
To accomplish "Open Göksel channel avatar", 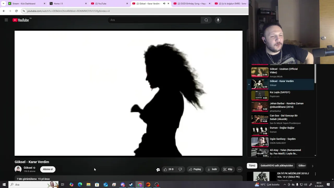I will 18,169.
